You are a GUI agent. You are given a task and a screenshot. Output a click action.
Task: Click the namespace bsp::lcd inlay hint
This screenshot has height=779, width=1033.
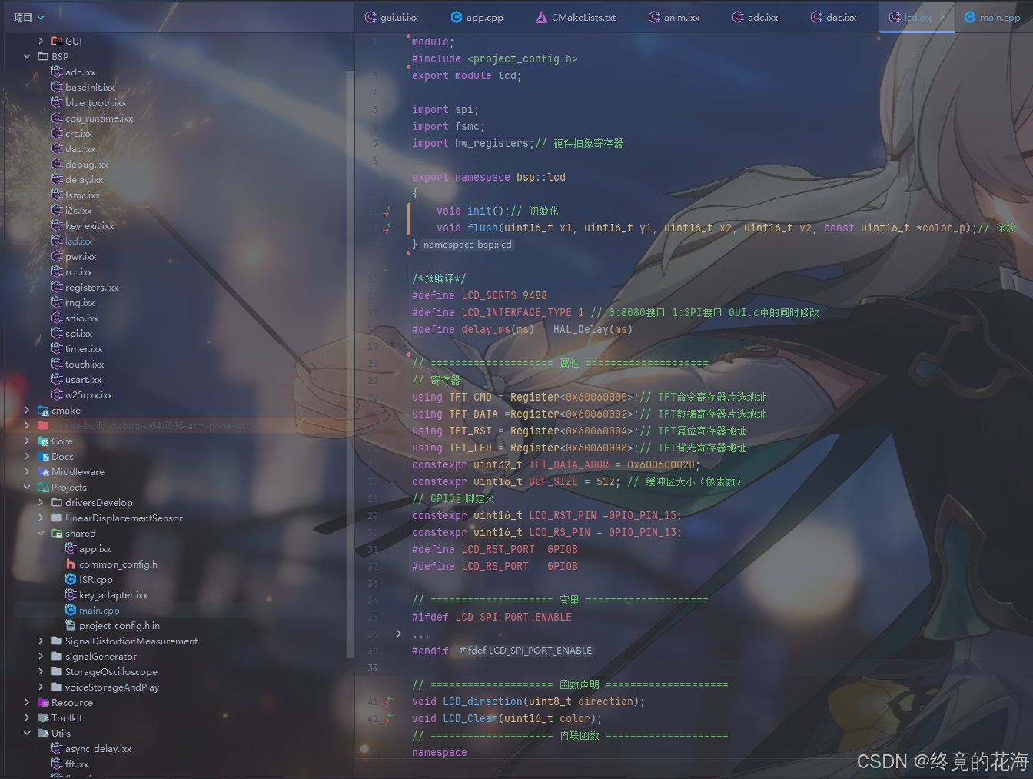point(467,245)
